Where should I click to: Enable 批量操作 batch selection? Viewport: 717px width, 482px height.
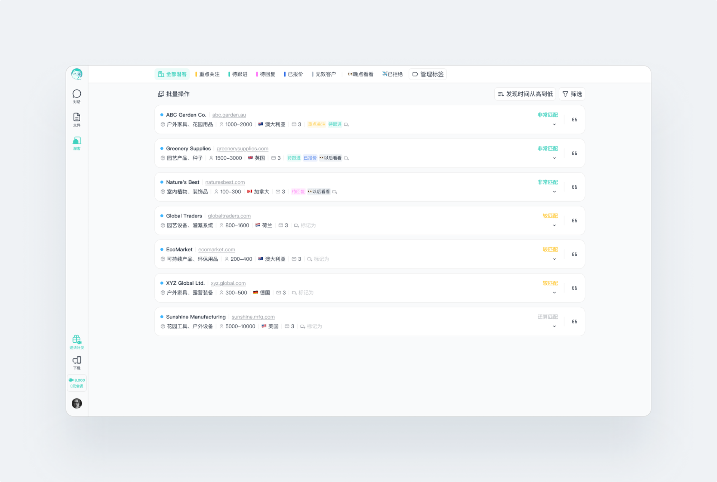point(174,94)
